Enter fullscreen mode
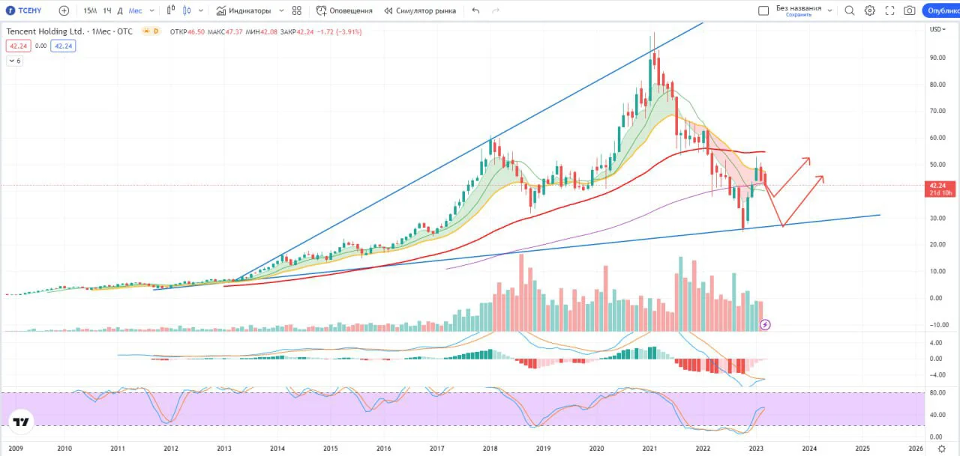This screenshot has width=960, height=456. [x=890, y=10]
